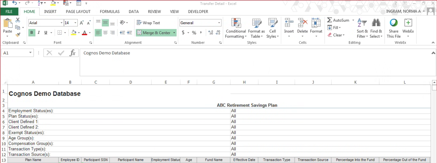This screenshot has width=437, height=163.
Task: Click the Delete cells icon
Action: (302, 23)
